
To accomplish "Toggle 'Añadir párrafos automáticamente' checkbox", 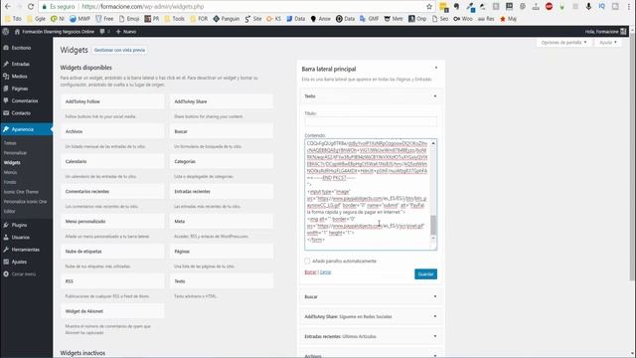I will point(307,261).
